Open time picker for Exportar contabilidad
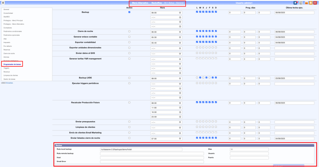319x167 pixels. point(180,42)
